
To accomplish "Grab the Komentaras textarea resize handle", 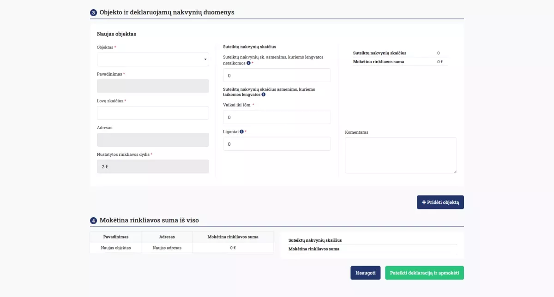I will (455, 171).
